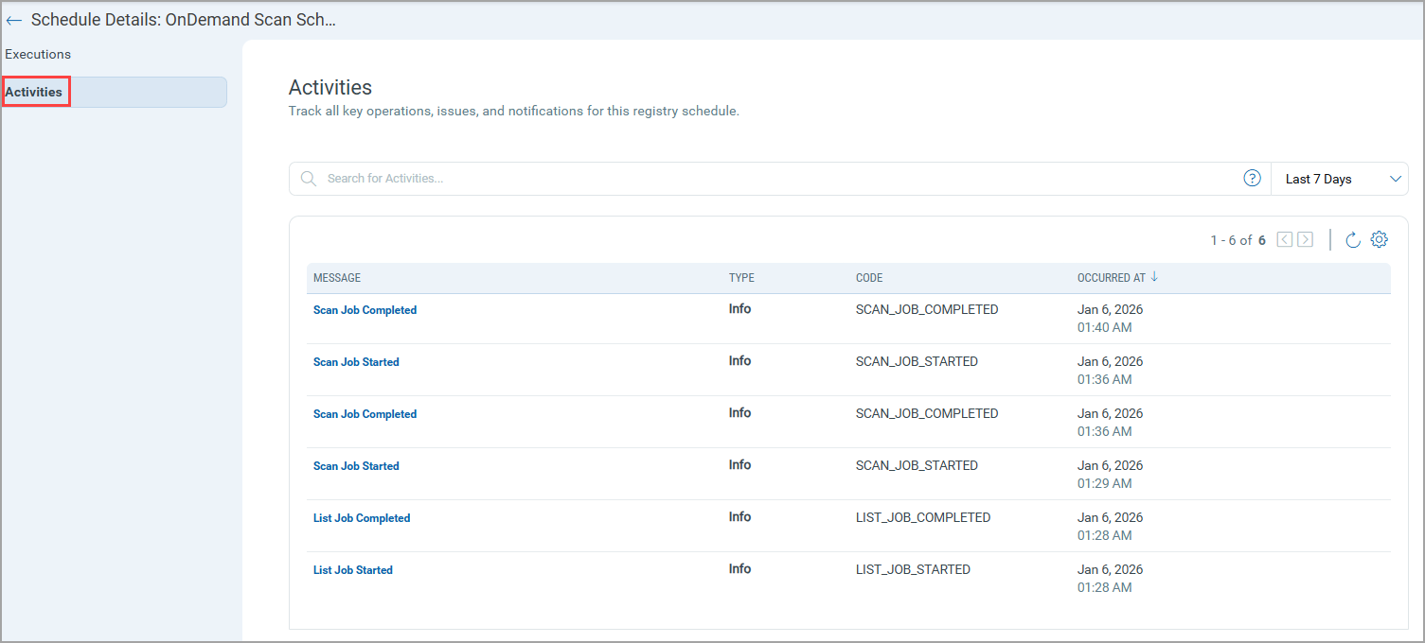Select the Activities tab in sidebar

point(35,92)
